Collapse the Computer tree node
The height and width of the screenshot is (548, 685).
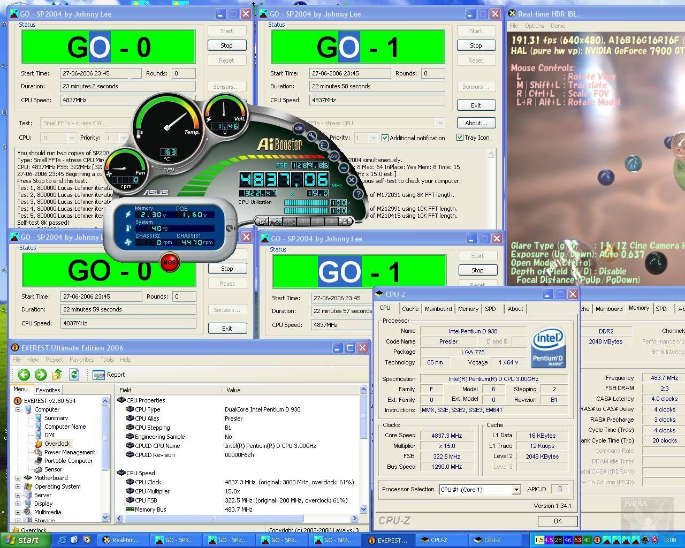(x=18, y=409)
